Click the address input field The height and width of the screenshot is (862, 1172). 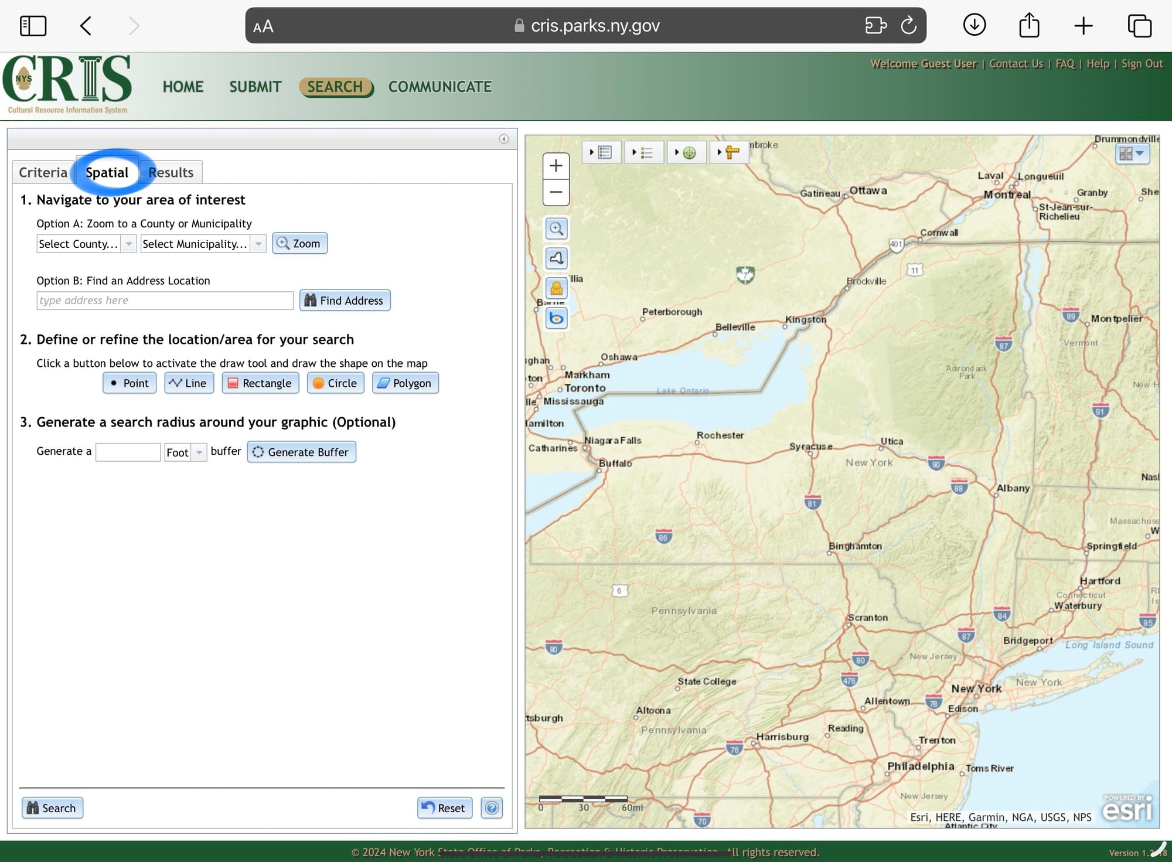point(165,301)
